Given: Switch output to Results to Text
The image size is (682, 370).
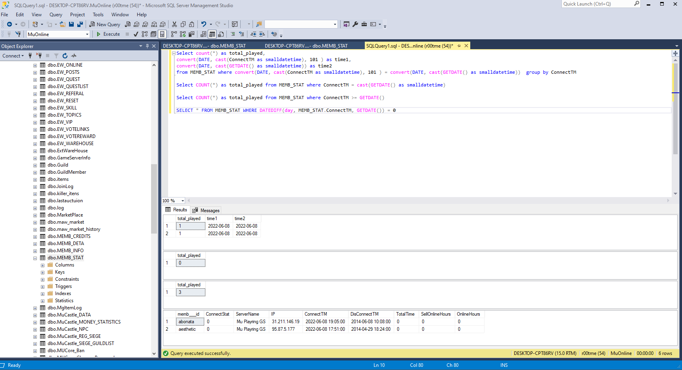Looking at the screenshot, I should click(203, 34).
